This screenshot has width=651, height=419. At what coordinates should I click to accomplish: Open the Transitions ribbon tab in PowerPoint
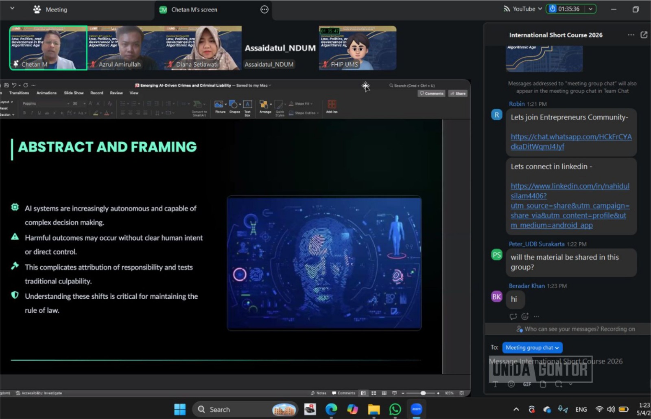click(x=19, y=93)
